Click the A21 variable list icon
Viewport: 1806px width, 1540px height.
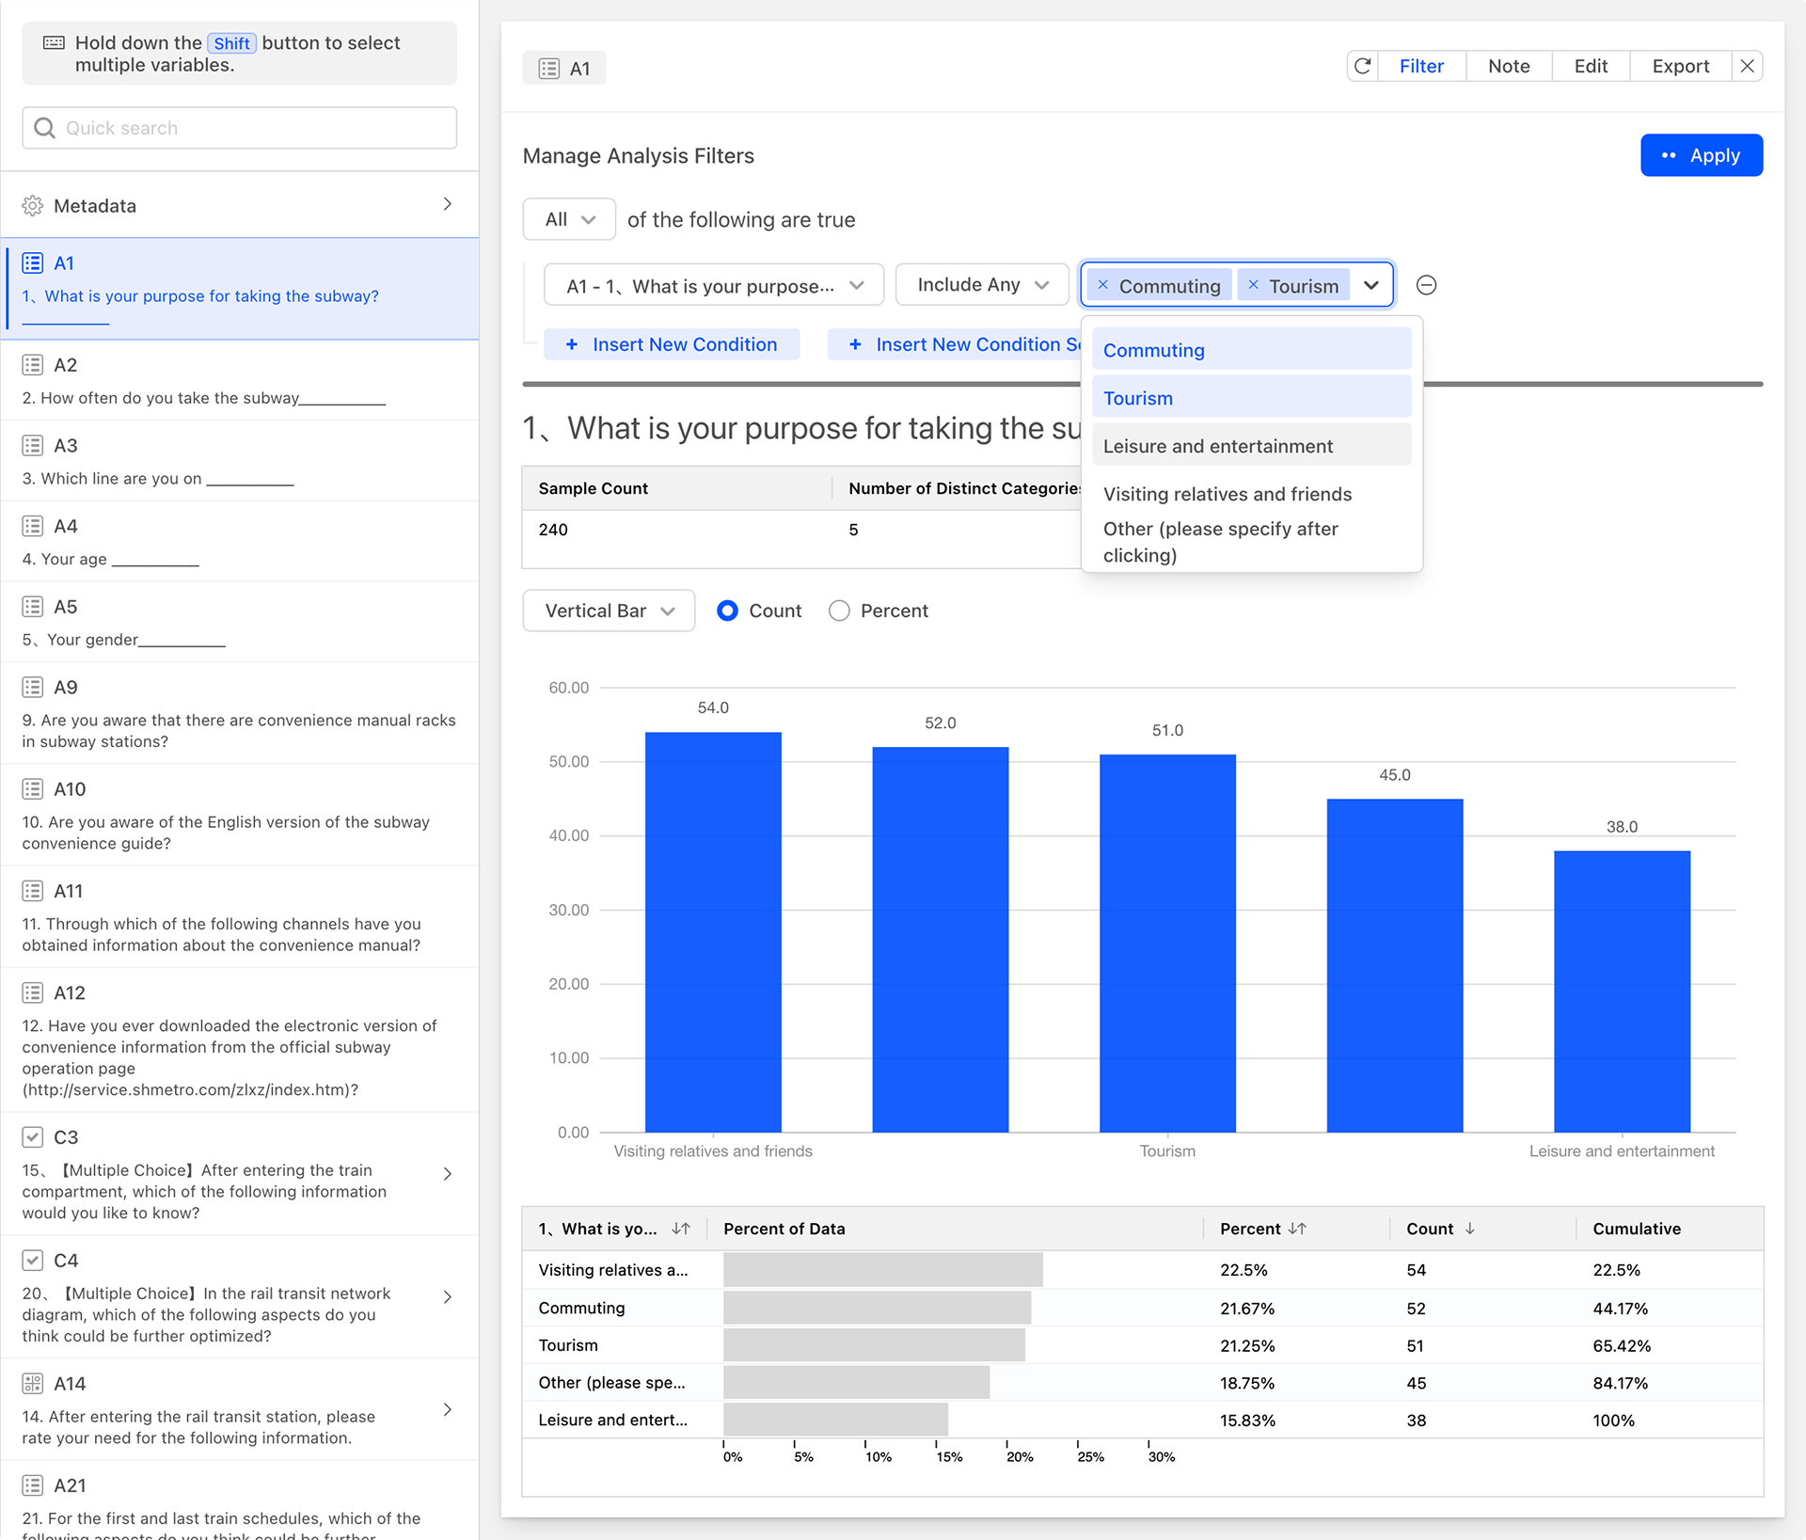pos(33,1486)
